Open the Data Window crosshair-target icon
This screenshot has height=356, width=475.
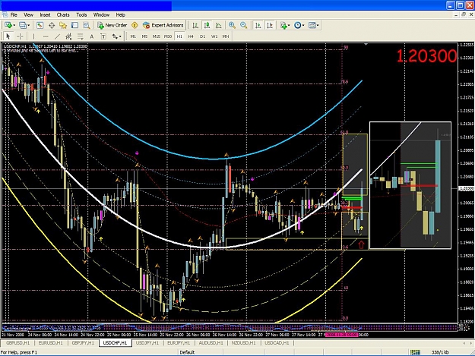[52, 25]
